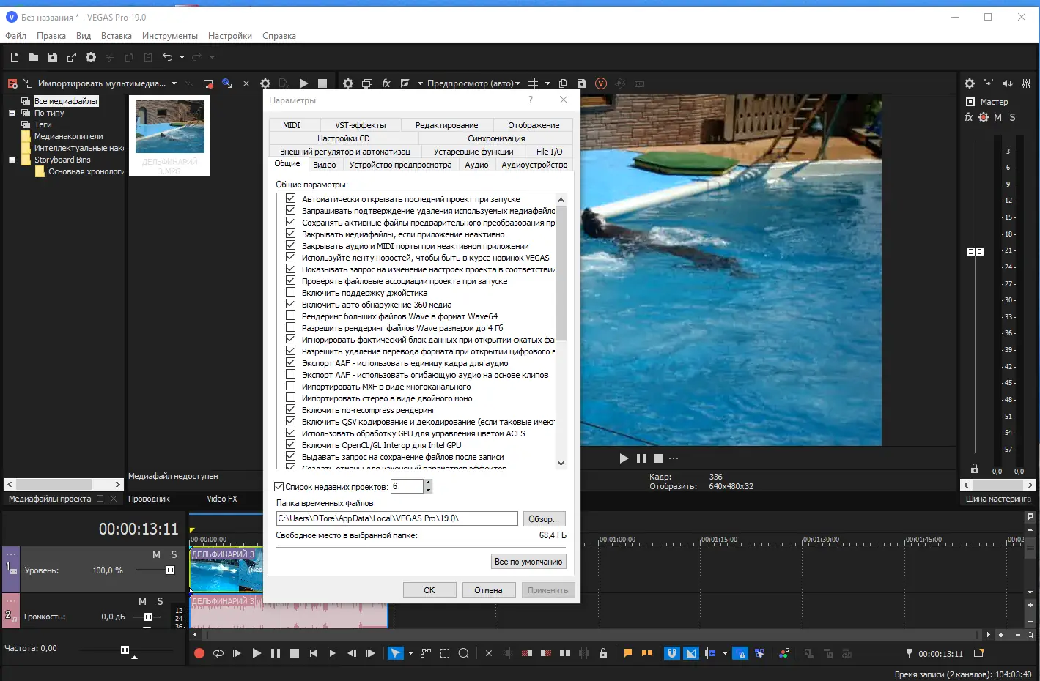
Task: Expand the 'По типу' media tree node
Action: click(12, 113)
